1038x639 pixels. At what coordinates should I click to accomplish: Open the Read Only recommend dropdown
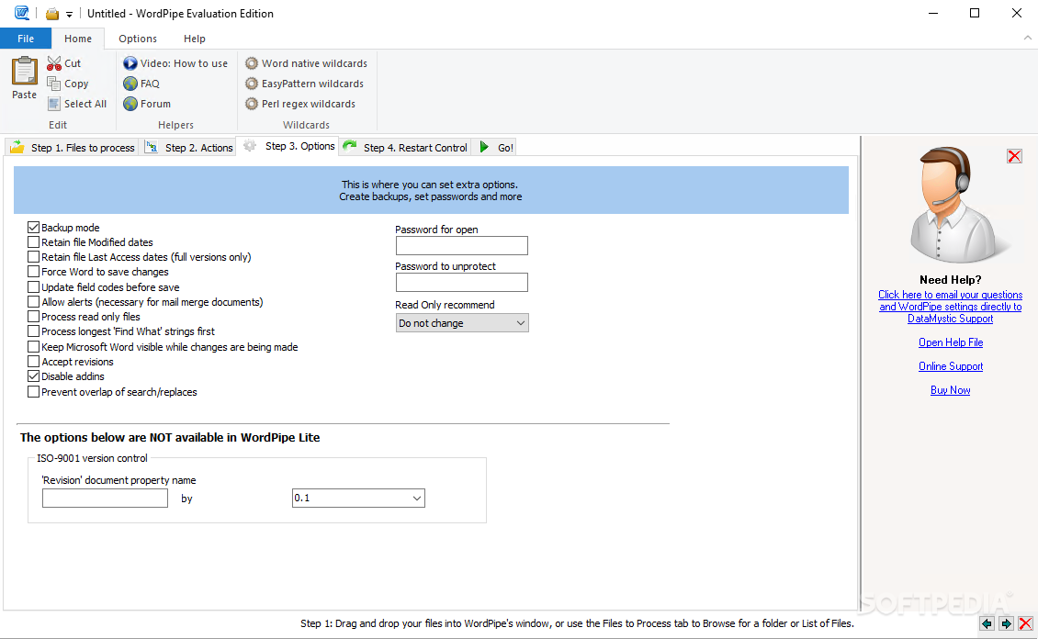[x=462, y=323]
